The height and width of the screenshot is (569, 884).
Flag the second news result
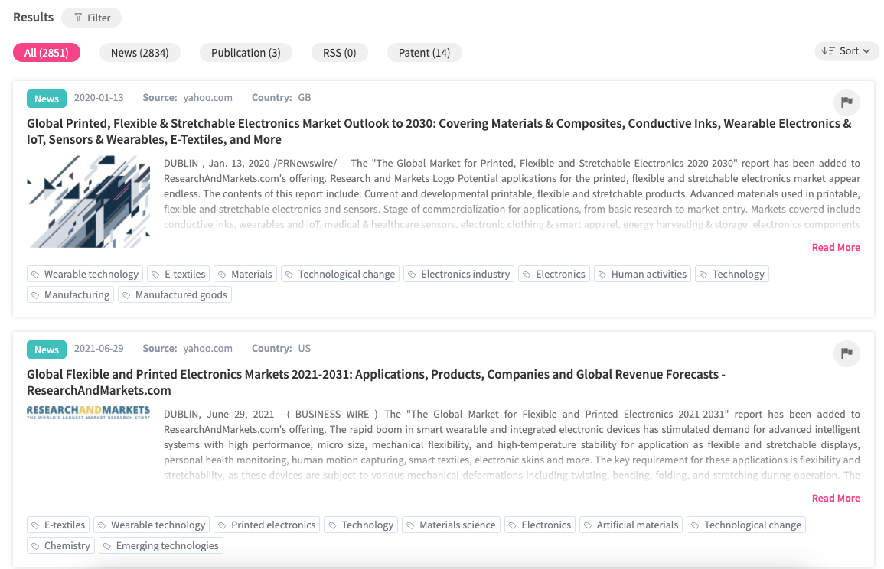[x=846, y=353]
